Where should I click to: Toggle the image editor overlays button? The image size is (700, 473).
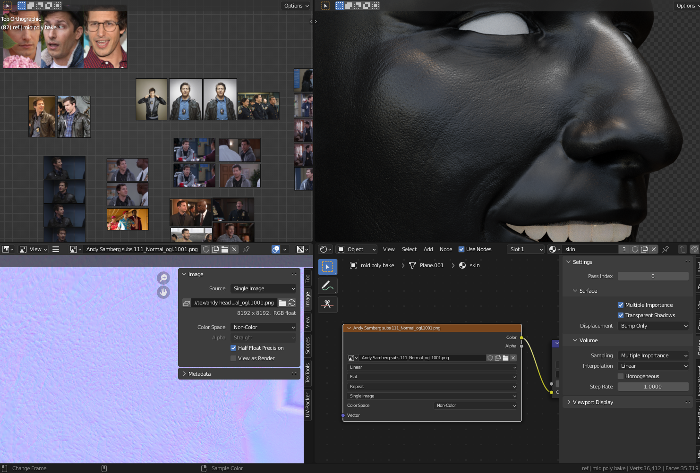click(276, 249)
